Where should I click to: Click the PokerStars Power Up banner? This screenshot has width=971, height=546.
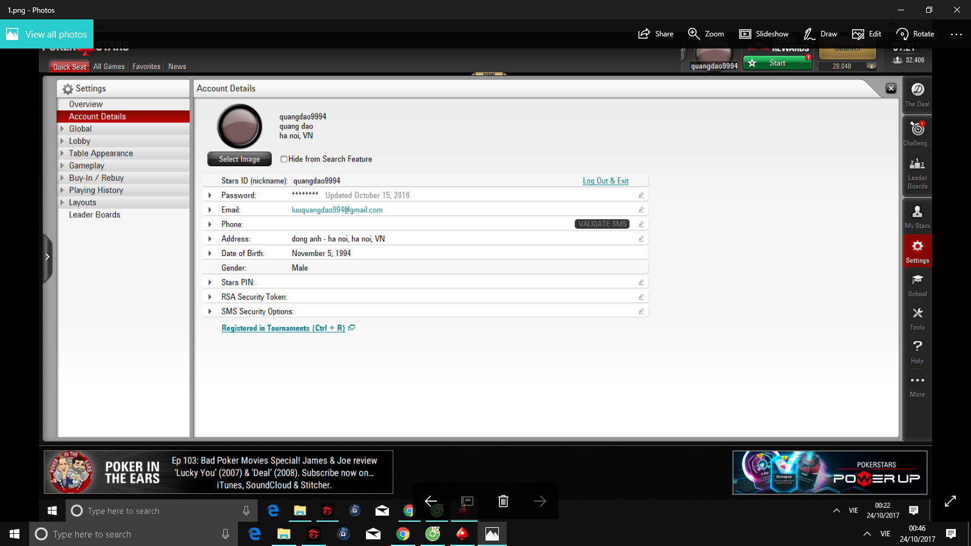830,473
